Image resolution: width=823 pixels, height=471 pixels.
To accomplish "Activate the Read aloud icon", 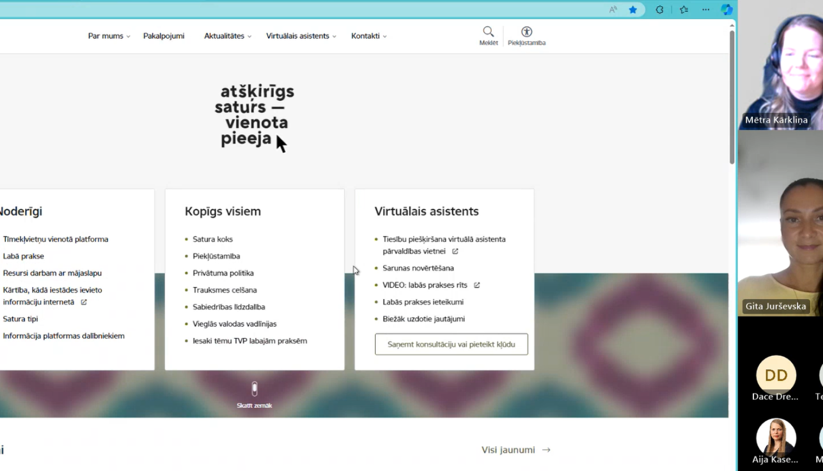I will (x=612, y=9).
